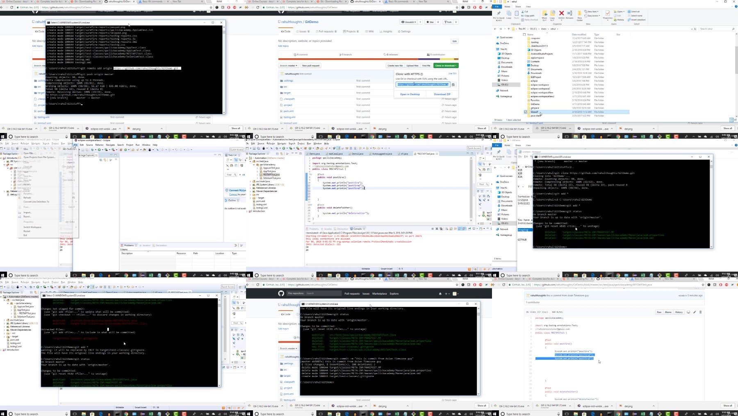The height and width of the screenshot is (416, 738).
Task: Open GitHub notifications bell icon
Action: pos(440,294)
